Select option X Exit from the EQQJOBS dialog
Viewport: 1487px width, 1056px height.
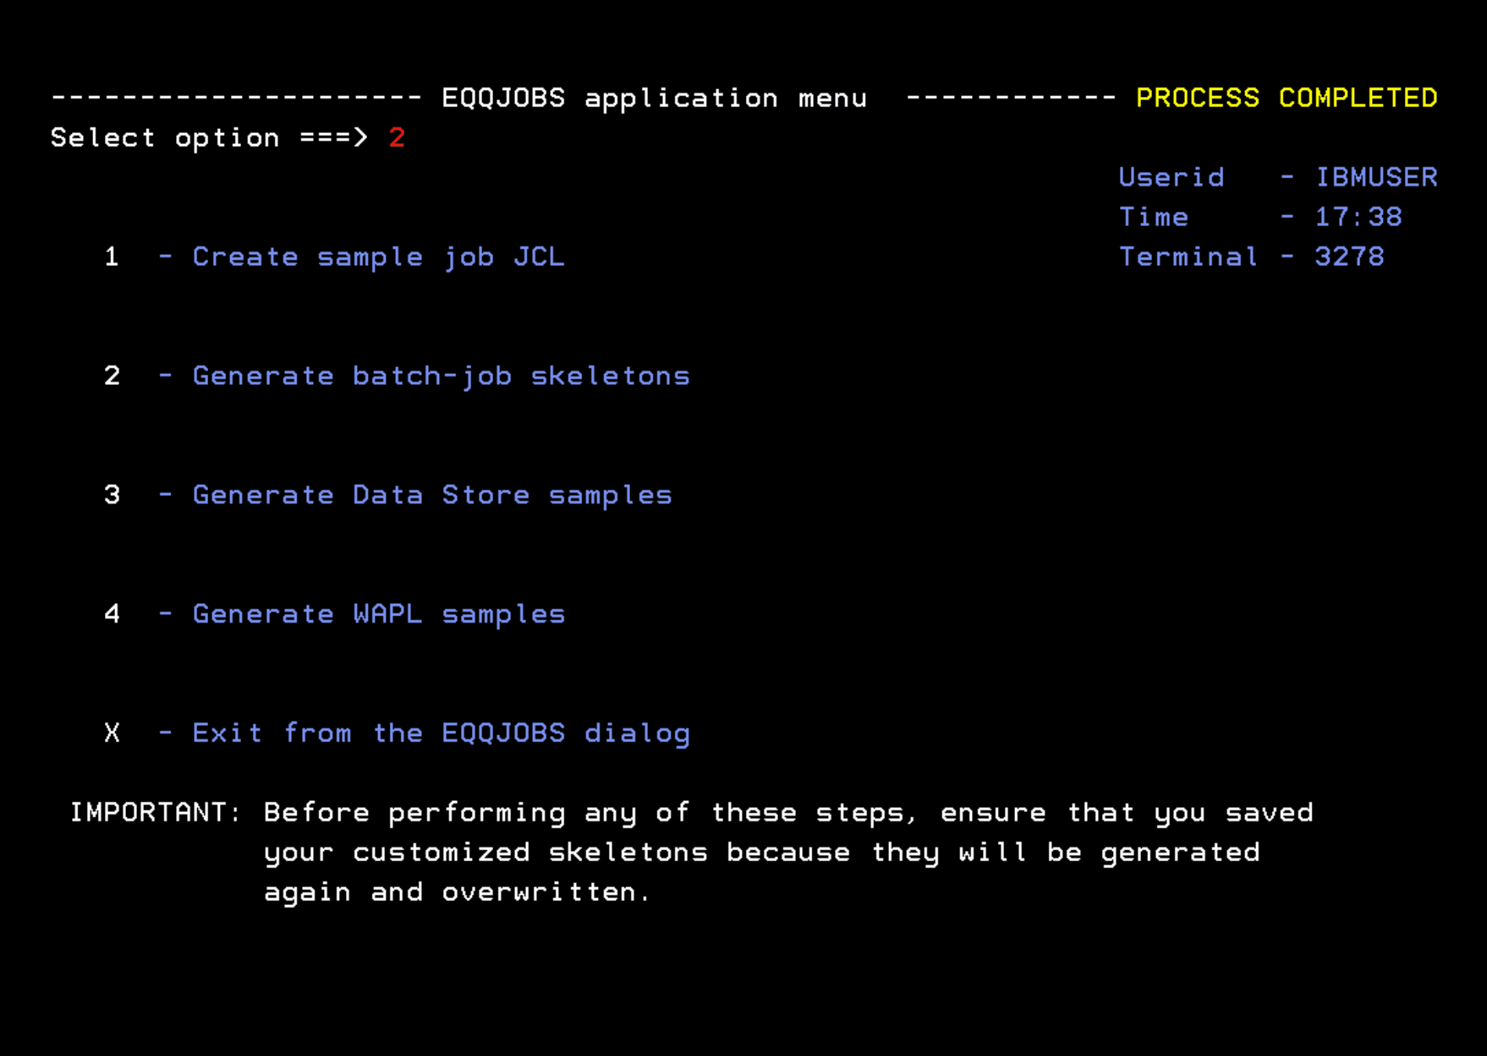pyautogui.click(x=112, y=732)
